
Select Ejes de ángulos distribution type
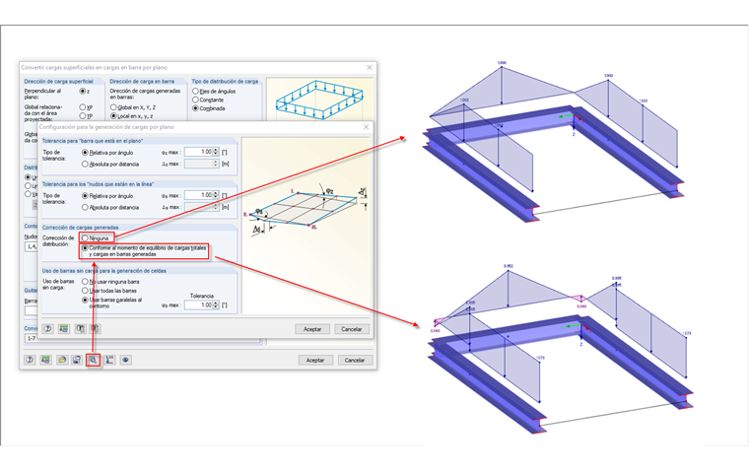click(x=195, y=91)
